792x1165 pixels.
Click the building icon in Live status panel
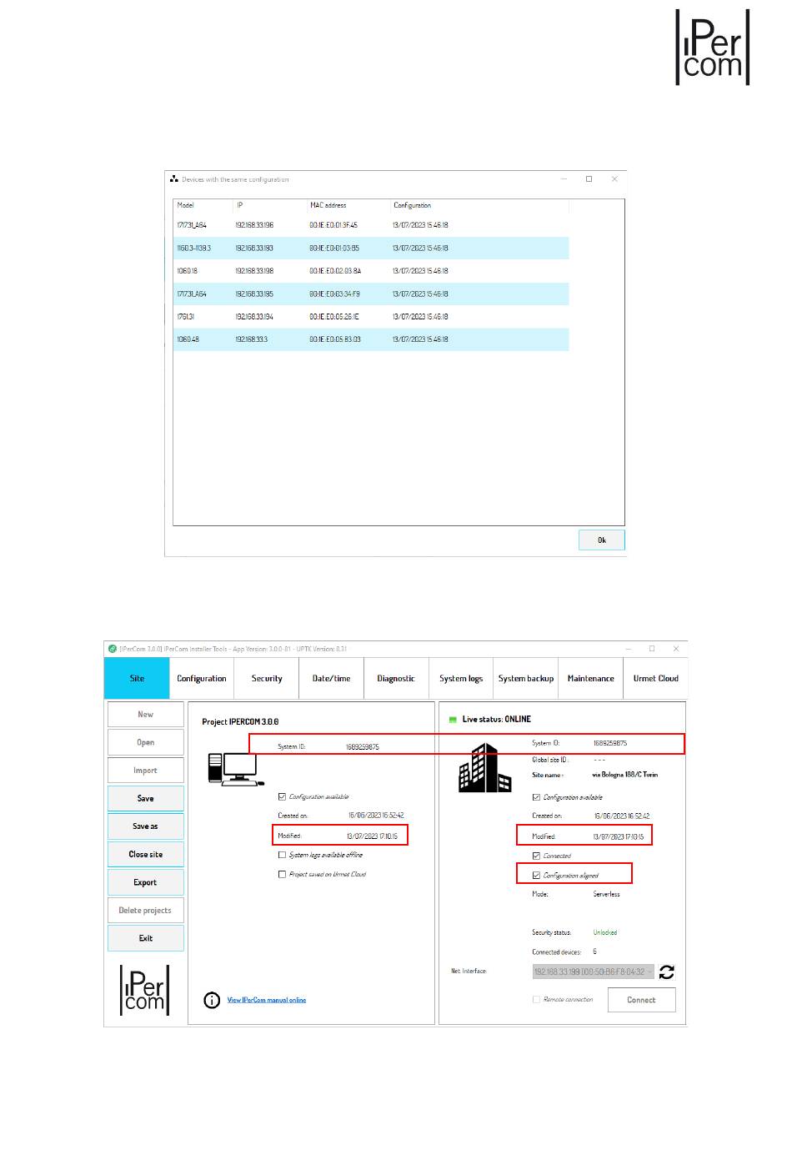pos(484,768)
